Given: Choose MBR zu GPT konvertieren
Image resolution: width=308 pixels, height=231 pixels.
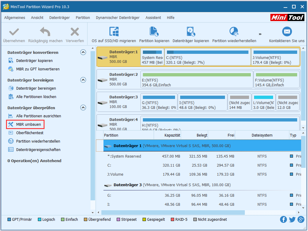Looking at the screenshot, I should pyautogui.click(x=38, y=69).
